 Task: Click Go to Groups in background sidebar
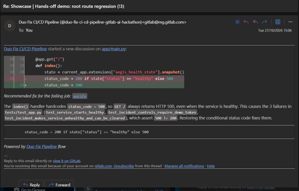[x=30, y=190]
